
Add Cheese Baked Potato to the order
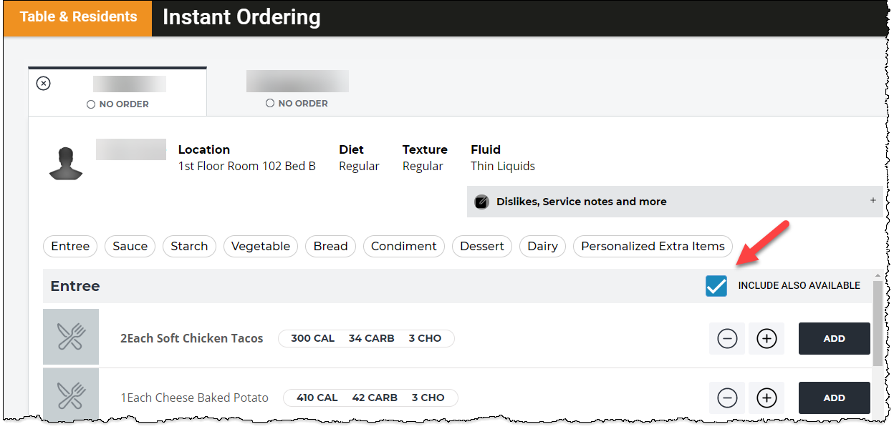tap(835, 398)
